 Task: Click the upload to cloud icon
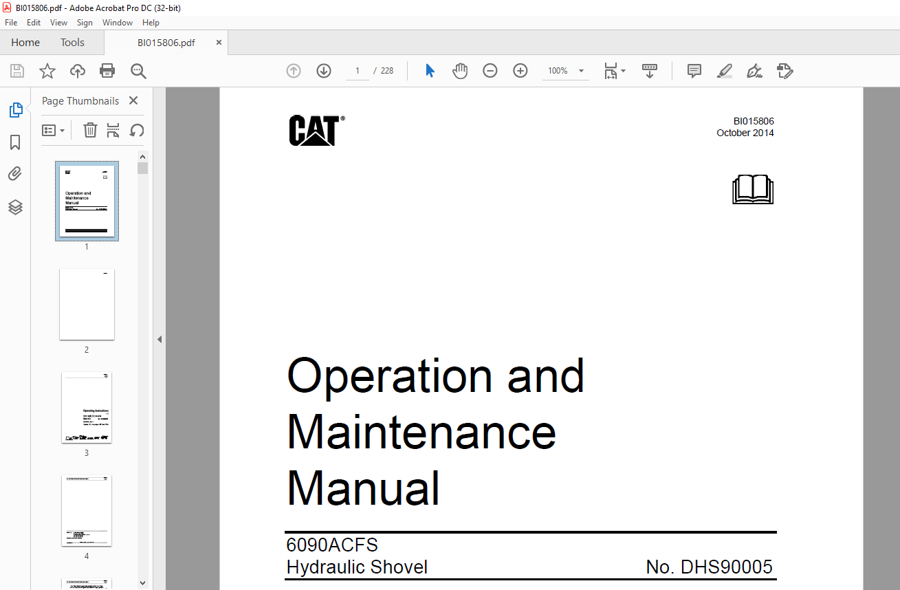78,71
